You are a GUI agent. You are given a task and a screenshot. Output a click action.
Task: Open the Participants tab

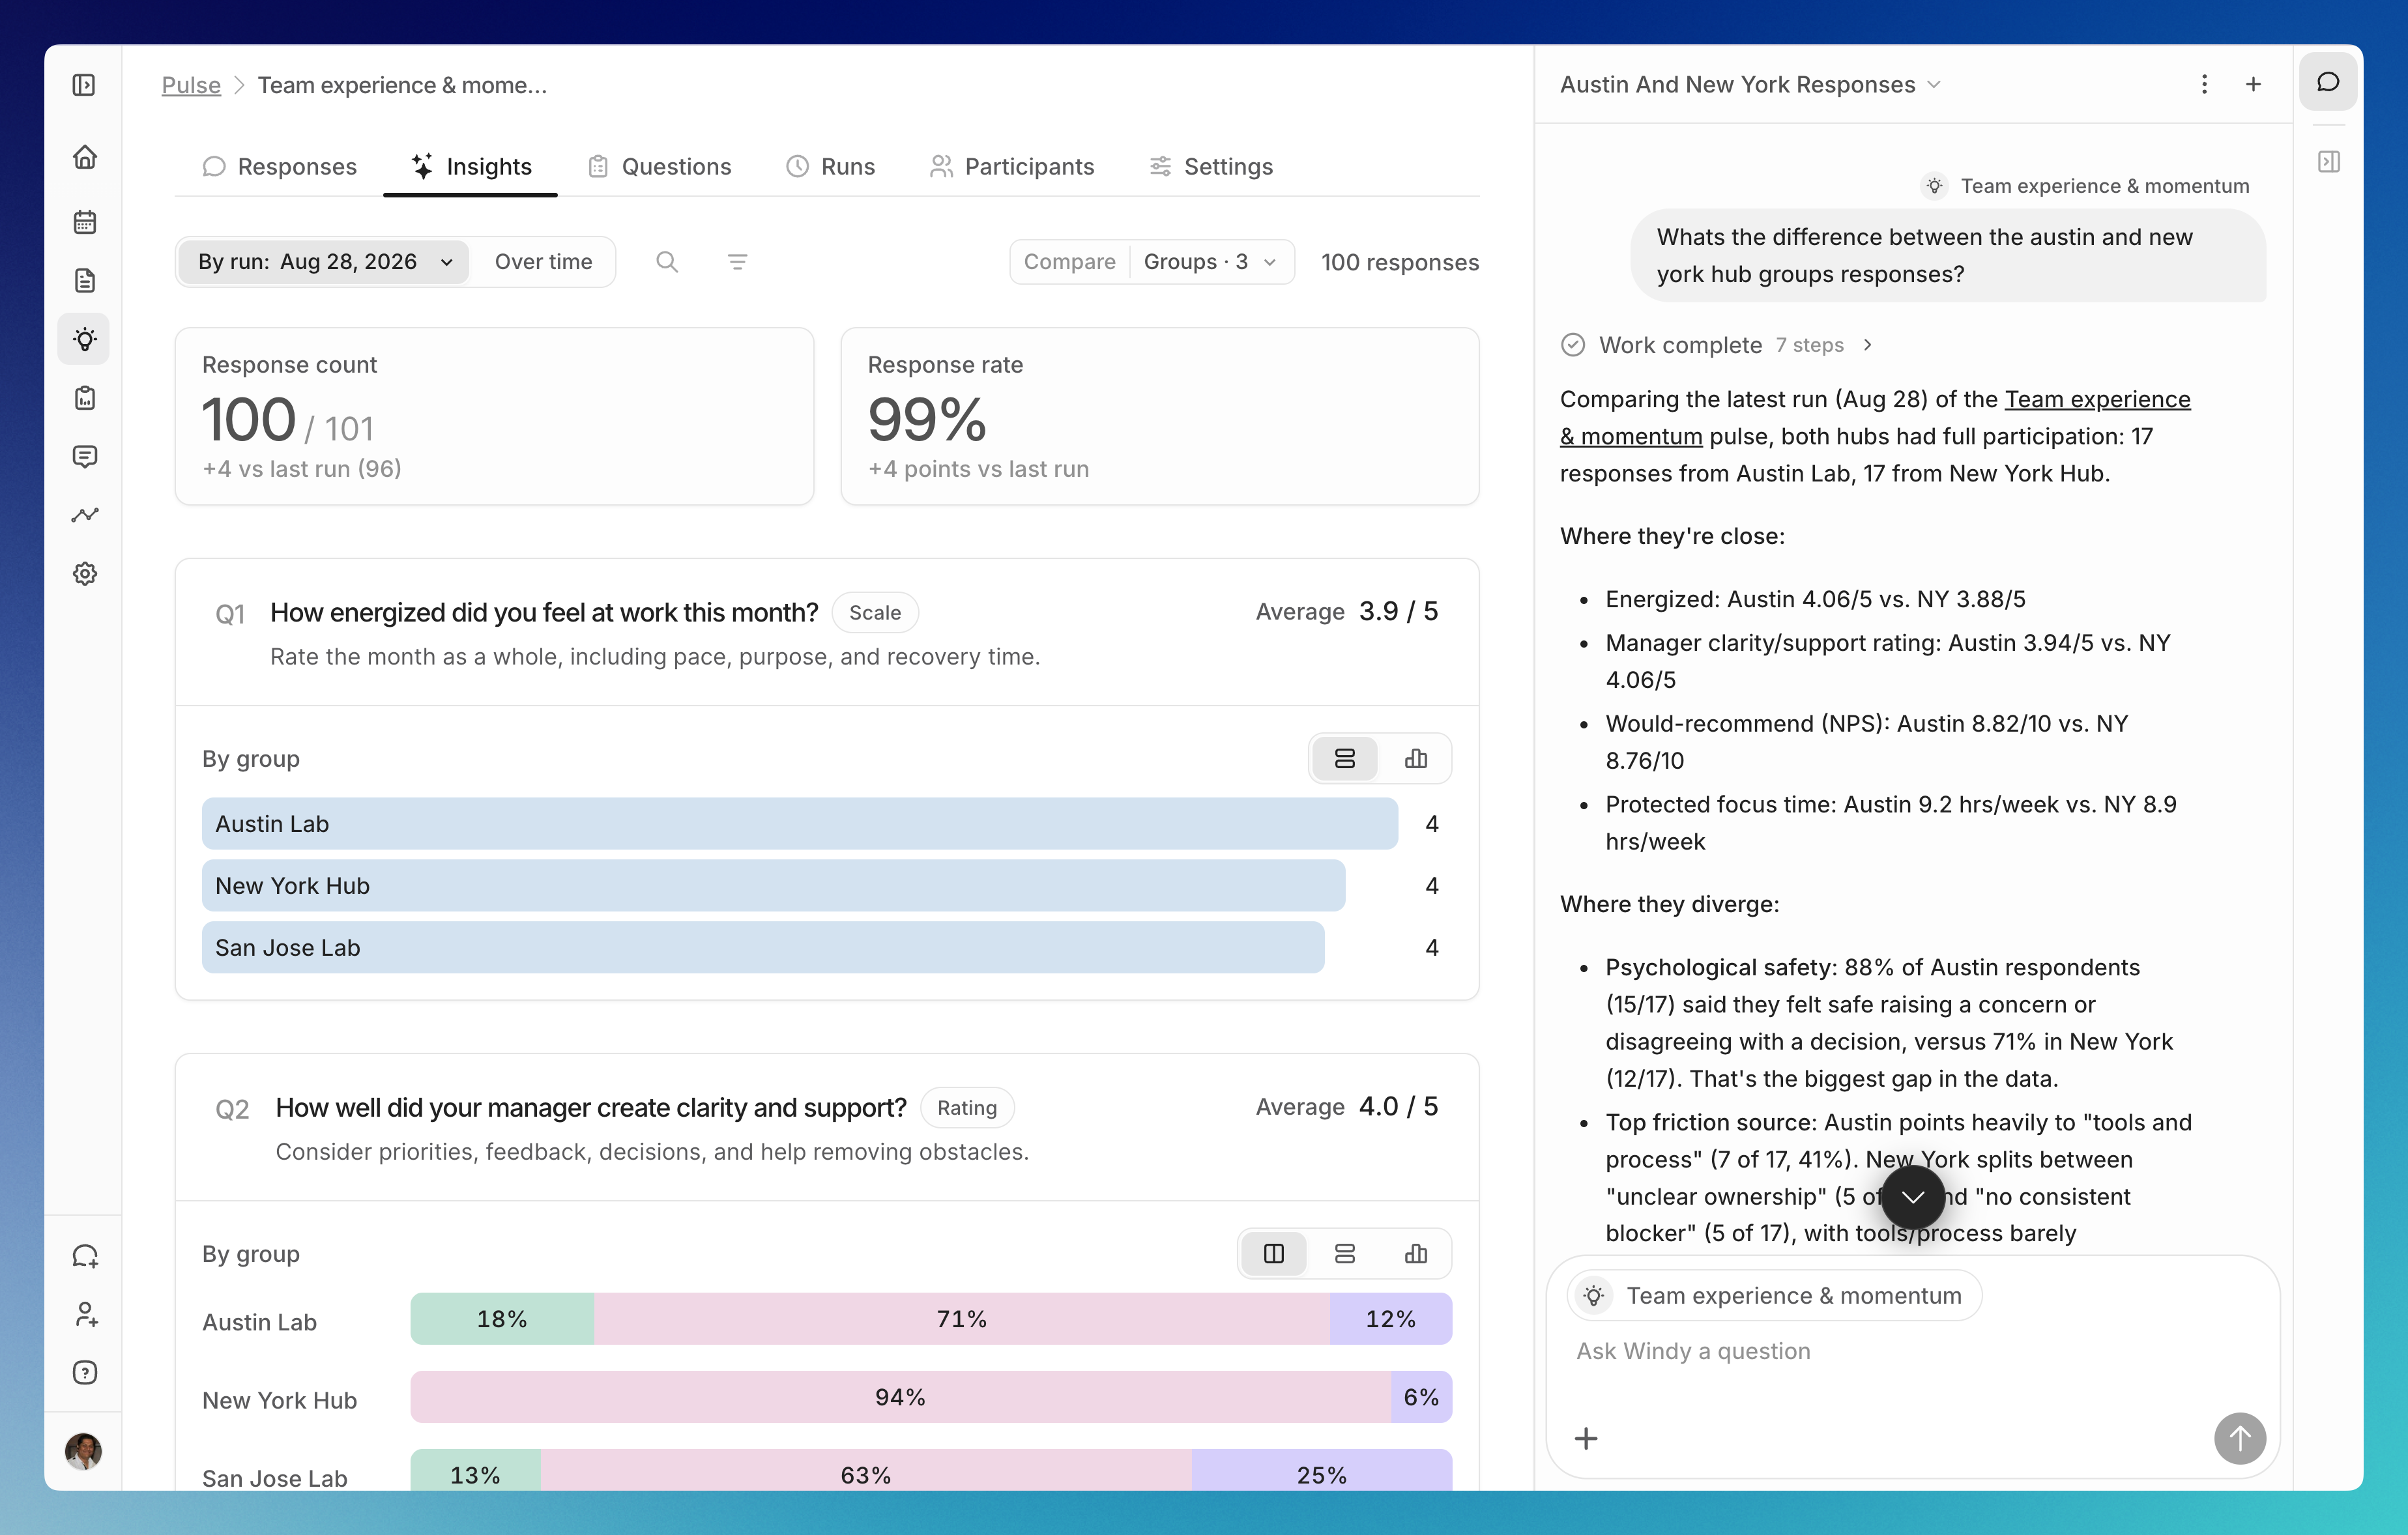[1012, 167]
